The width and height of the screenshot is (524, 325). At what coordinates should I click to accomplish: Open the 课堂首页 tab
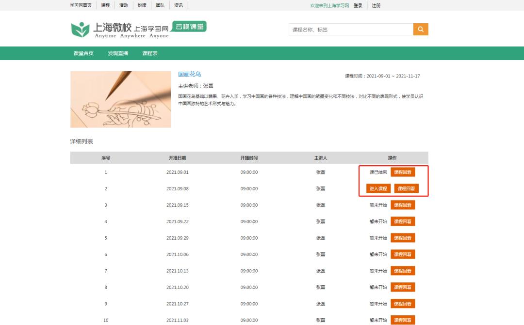pyautogui.click(x=83, y=53)
